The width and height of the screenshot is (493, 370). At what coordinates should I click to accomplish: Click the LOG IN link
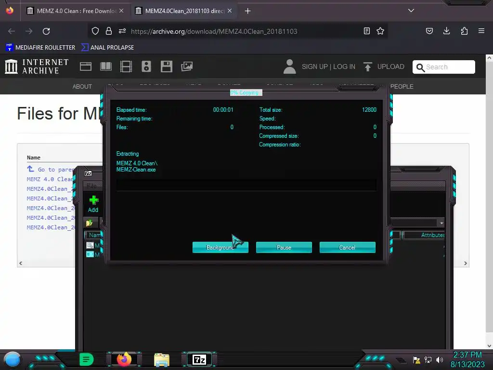(x=344, y=66)
